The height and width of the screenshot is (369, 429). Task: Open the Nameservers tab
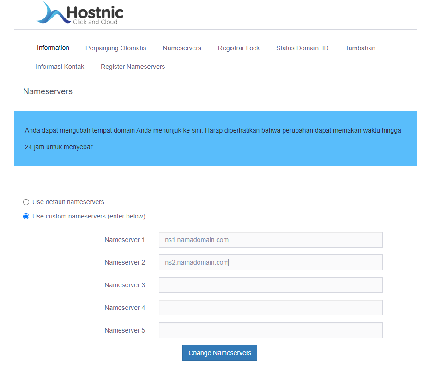[x=182, y=48]
